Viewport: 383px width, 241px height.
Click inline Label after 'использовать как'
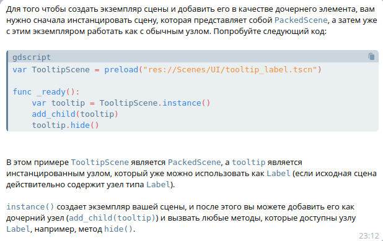click(278, 173)
